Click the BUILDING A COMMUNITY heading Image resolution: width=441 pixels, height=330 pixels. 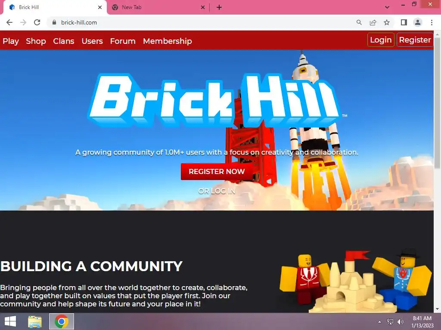(91, 266)
